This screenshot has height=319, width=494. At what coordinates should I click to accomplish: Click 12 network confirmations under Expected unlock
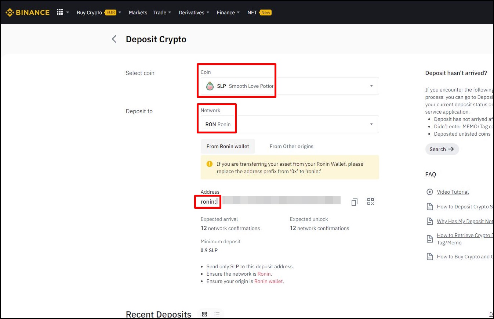pyautogui.click(x=319, y=228)
